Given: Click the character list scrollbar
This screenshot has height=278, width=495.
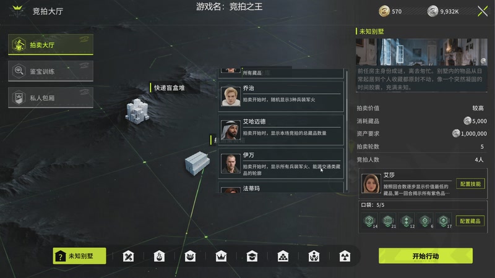Looking at the screenshot, I should [347, 130].
